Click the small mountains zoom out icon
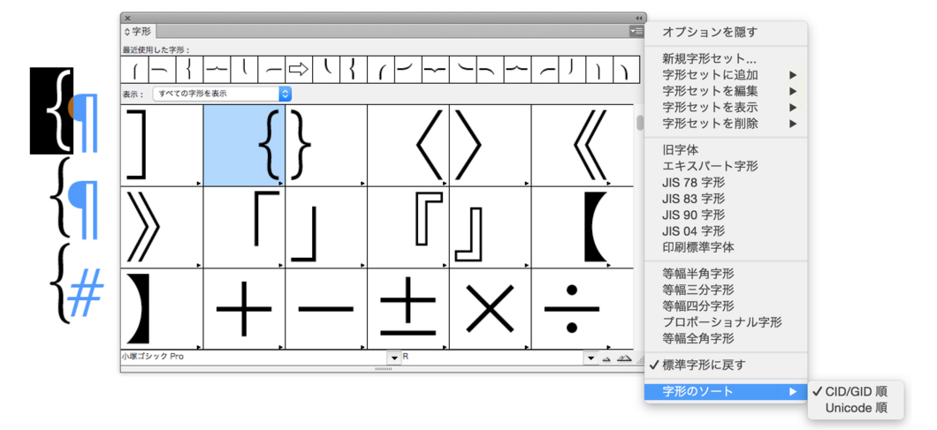Image resolution: width=937 pixels, height=430 pixels. tap(606, 358)
